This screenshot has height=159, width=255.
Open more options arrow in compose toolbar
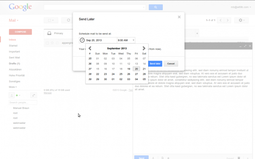click(248, 158)
